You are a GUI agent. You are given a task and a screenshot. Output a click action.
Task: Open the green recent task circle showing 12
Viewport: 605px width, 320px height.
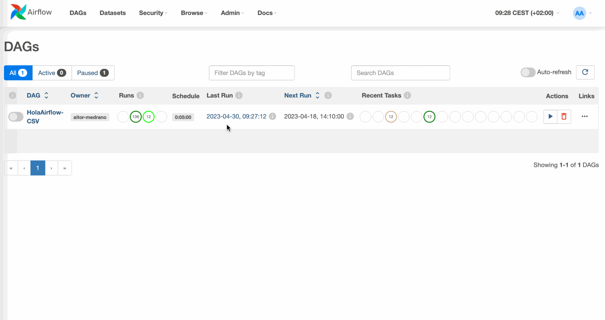(x=429, y=117)
